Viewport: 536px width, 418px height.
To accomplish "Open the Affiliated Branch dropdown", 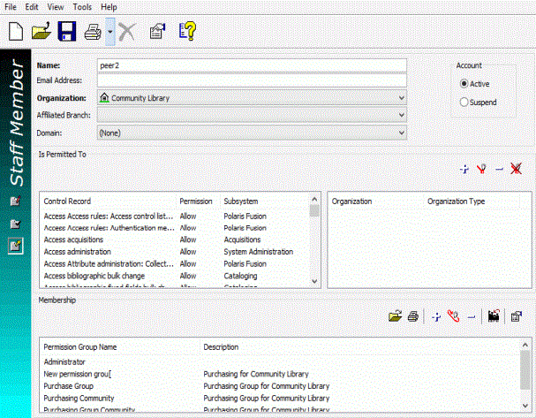I will pyautogui.click(x=401, y=115).
